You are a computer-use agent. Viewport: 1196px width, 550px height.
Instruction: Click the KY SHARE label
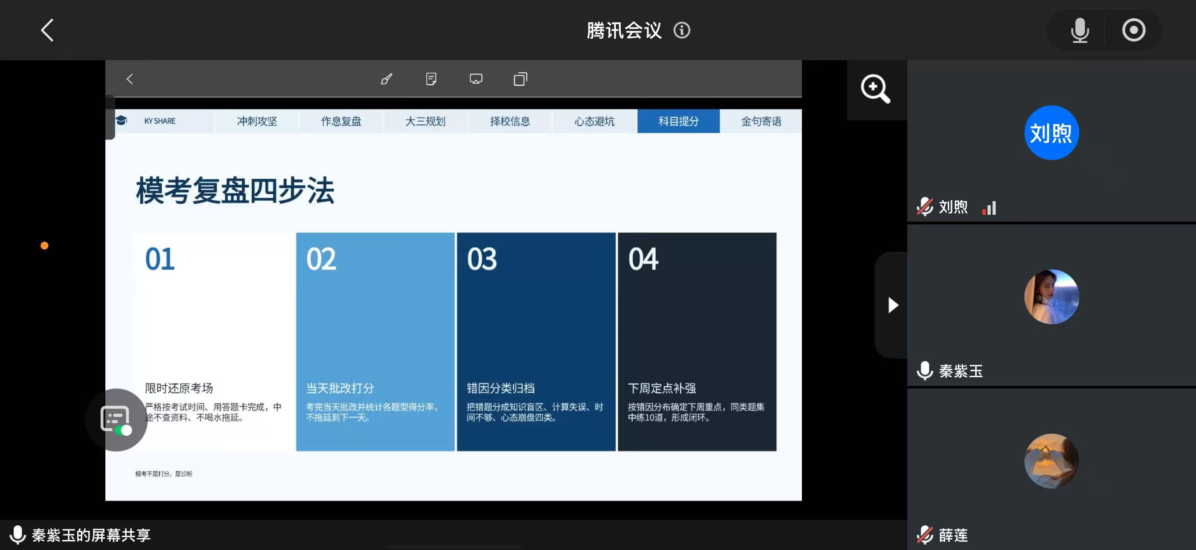160,121
